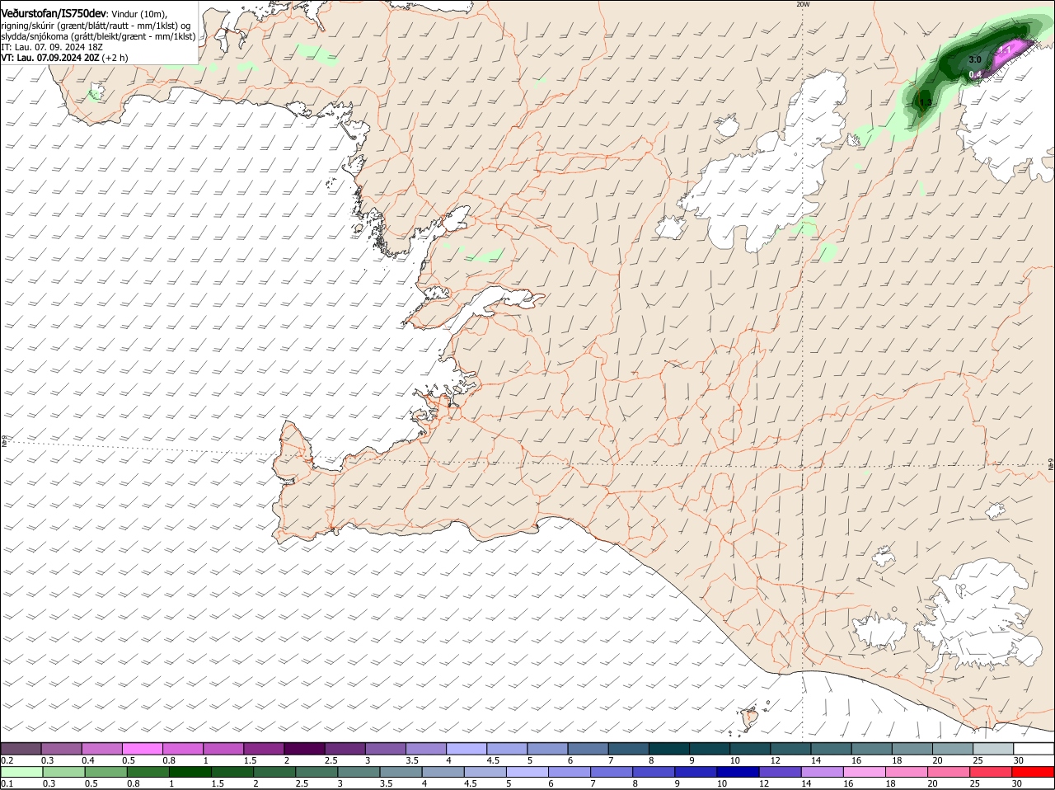Select the dark green 1 rain scale swatch

pyautogui.click(x=190, y=772)
